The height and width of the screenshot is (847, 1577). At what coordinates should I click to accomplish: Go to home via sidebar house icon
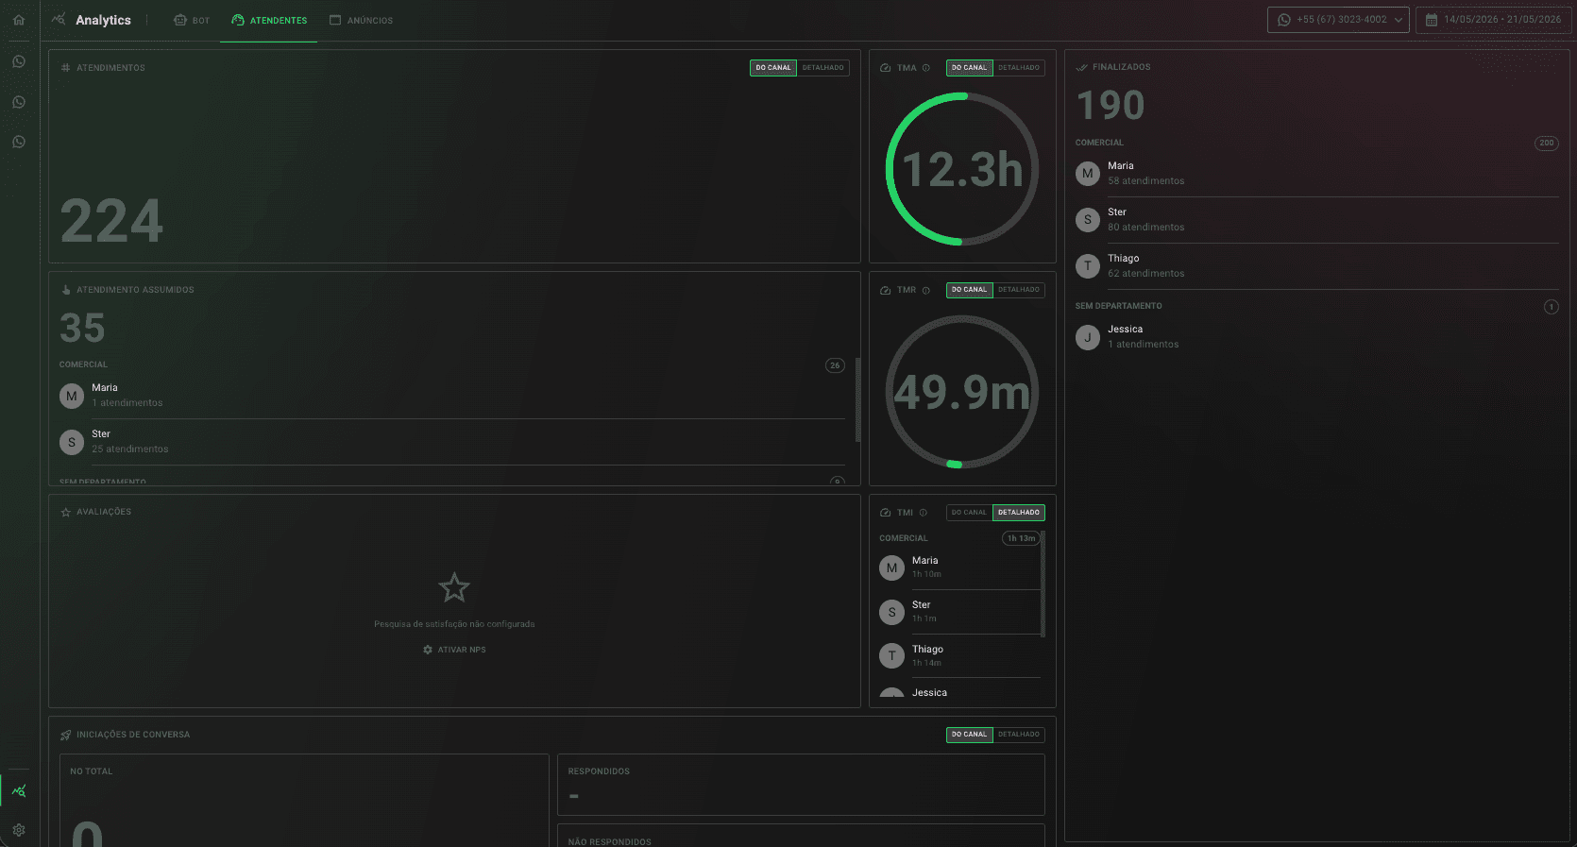point(19,20)
